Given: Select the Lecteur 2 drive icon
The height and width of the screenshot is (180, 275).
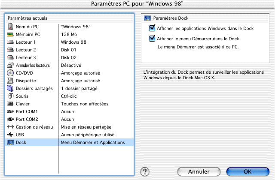Looking at the screenshot, I should pos(10,50).
